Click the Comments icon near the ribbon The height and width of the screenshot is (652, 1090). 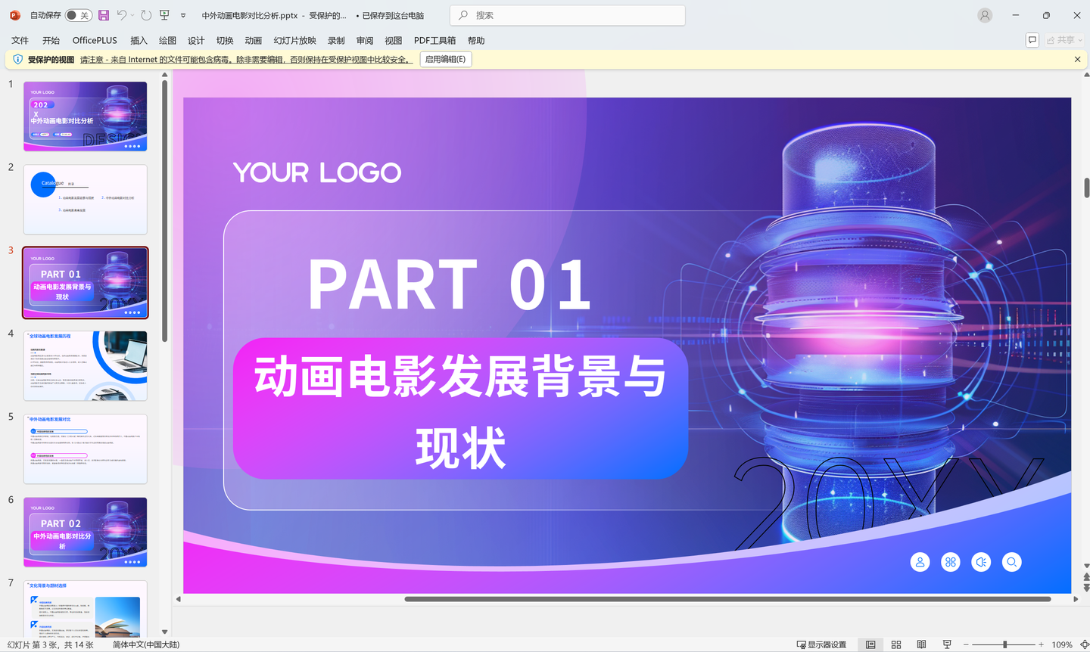tap(1032, 40)
